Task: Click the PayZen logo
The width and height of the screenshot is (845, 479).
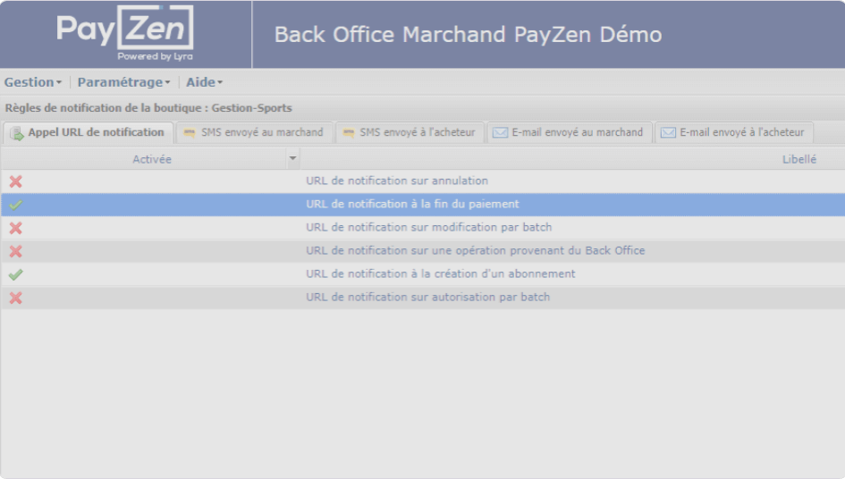Action: click(x=125, y=34)
